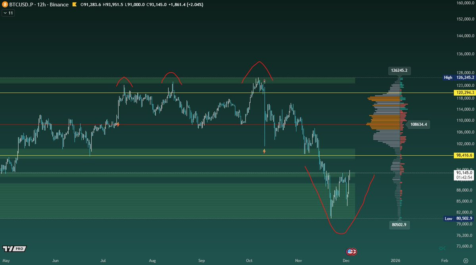Click the Aug label on time axis
Viewport: 476px width, 265px height.
(153, 261)
